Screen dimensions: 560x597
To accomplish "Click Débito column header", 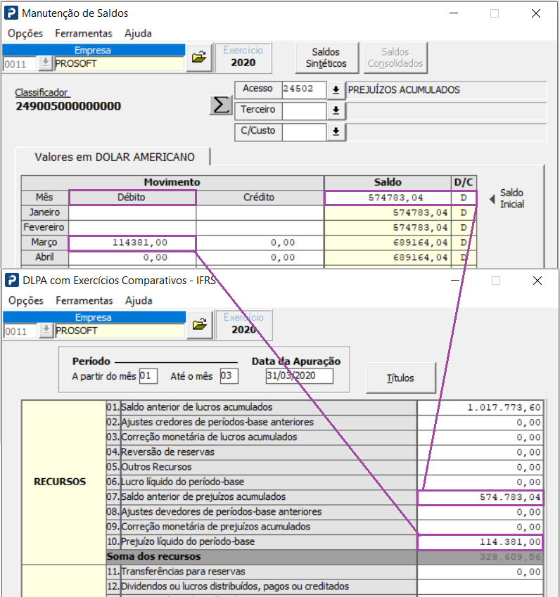I will pos(132,197).
